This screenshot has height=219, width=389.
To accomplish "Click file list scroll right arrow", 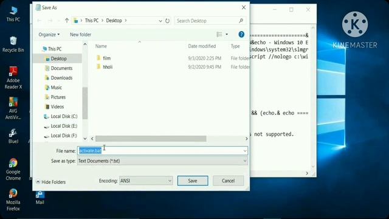I will 246,139.
